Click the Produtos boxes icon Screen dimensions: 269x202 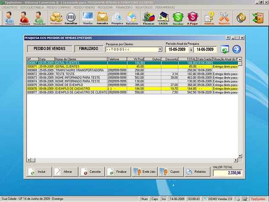[x=56, y=18]
